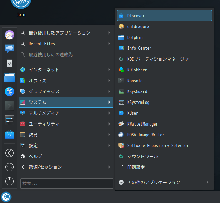Open Dolphin folder icon in favorites sidebar

click(x=9, y=77)
